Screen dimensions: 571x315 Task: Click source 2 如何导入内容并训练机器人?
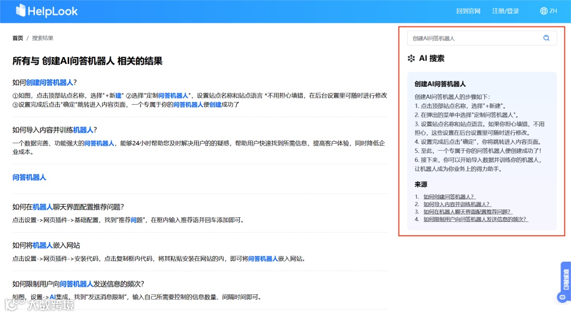(x=456, y=203)
